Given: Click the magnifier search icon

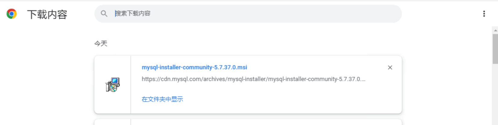Looking at the screenshot, I should (104, 14).
